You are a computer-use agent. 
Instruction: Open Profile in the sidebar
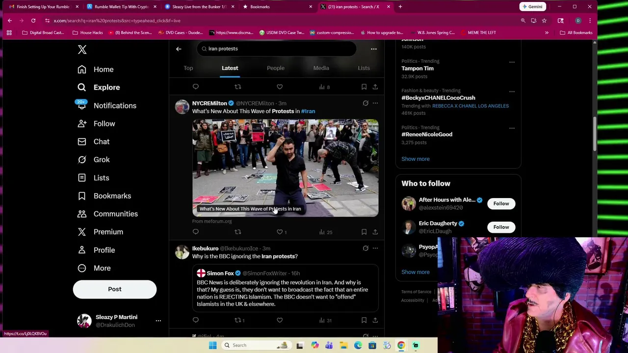[x=96, y=250]
